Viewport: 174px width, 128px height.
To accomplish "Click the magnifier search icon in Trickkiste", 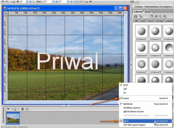I will pos(160,16).
